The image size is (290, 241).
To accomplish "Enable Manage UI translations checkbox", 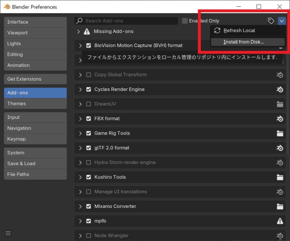I will (x=89, y=192).
